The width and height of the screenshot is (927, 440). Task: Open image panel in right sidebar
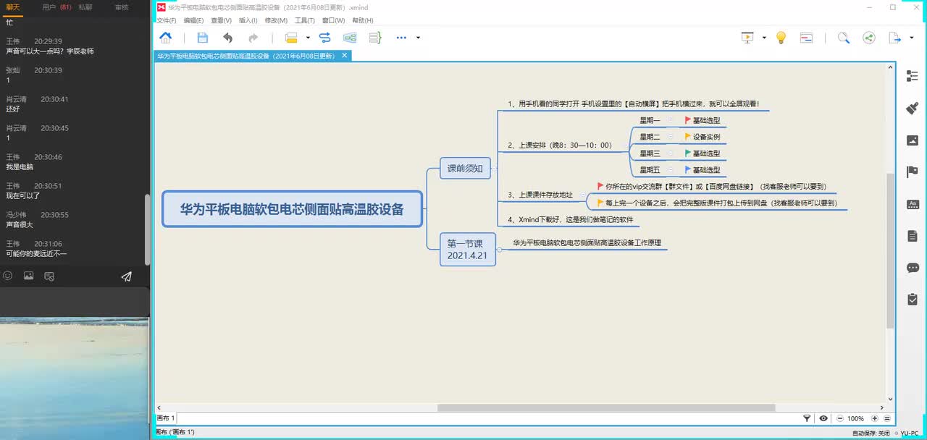(913, 140)
